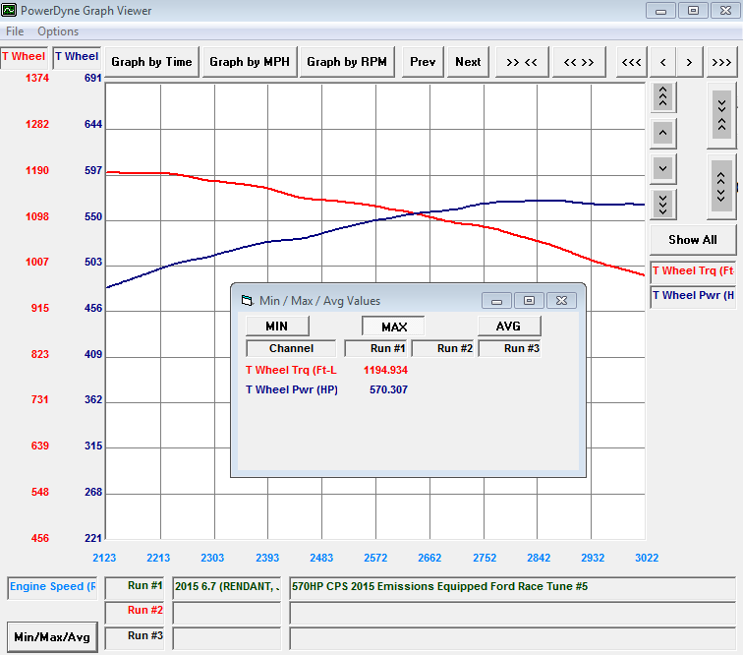Open the File menu
The height and width of the screenshot is (655, 743).
(15, 31)
